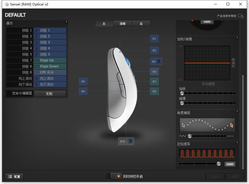Select the B8 button label
Viewport: 249px width, 184px height.
(154, 72)
